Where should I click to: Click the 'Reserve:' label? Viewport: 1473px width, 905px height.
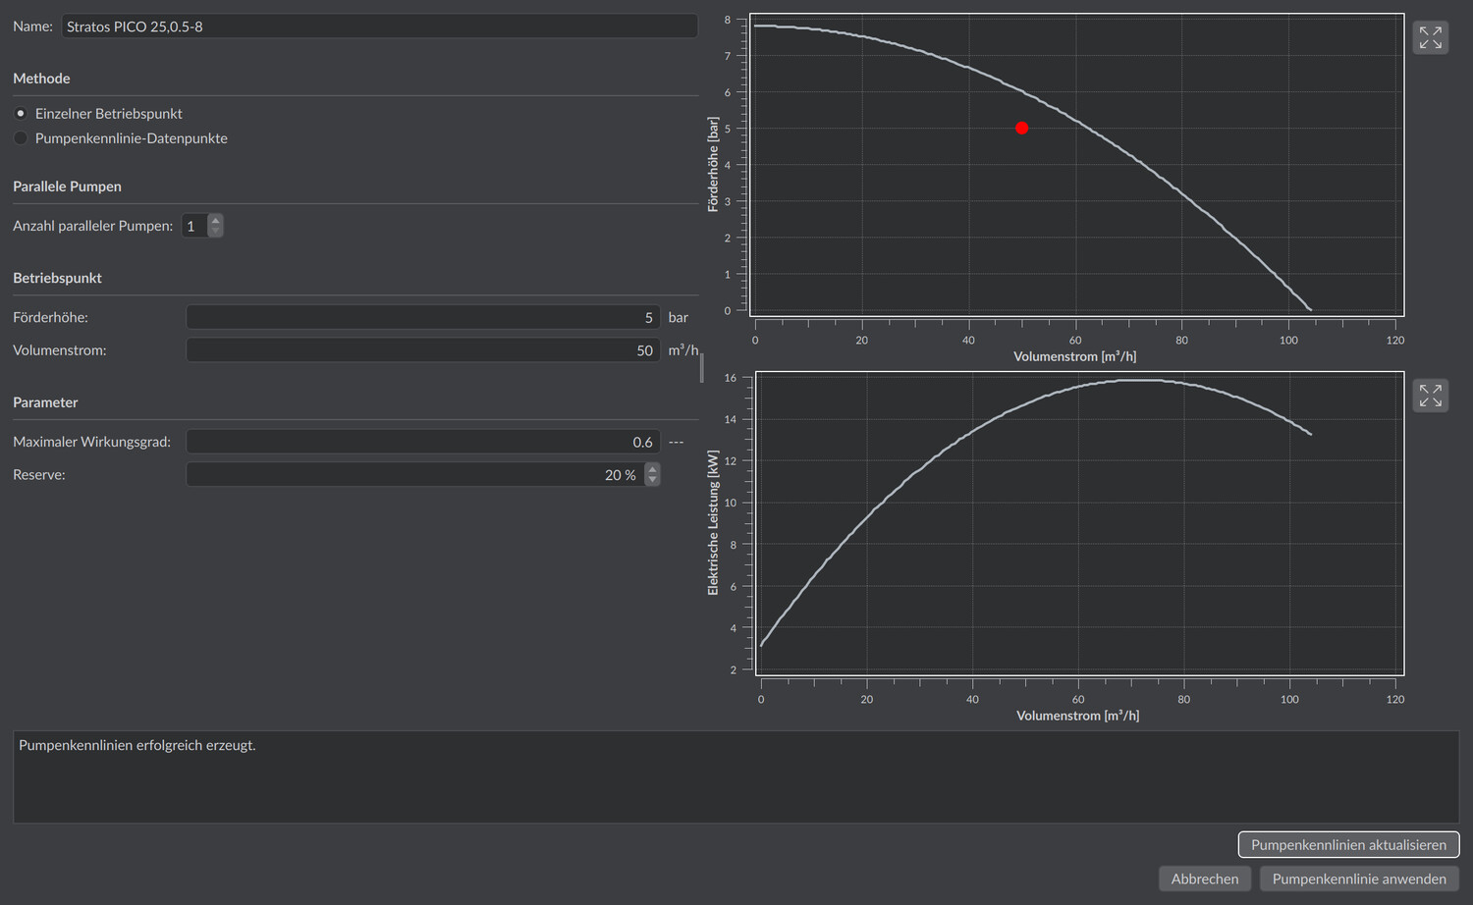(39, 475)
